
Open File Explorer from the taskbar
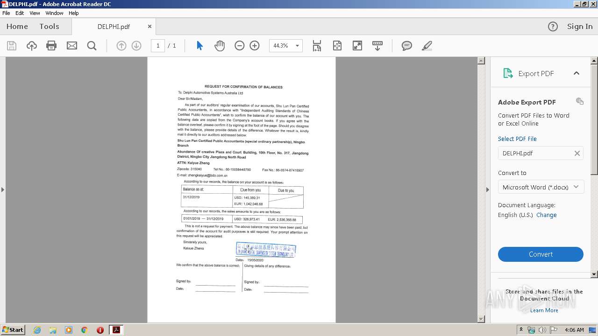pos(53,330)
